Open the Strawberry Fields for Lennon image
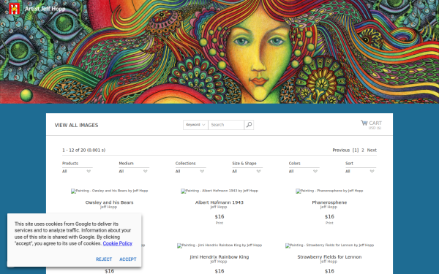 tap(329, 246)
